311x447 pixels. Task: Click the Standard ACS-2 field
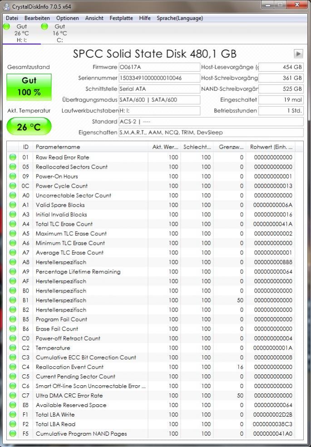(x=211, y=122)
